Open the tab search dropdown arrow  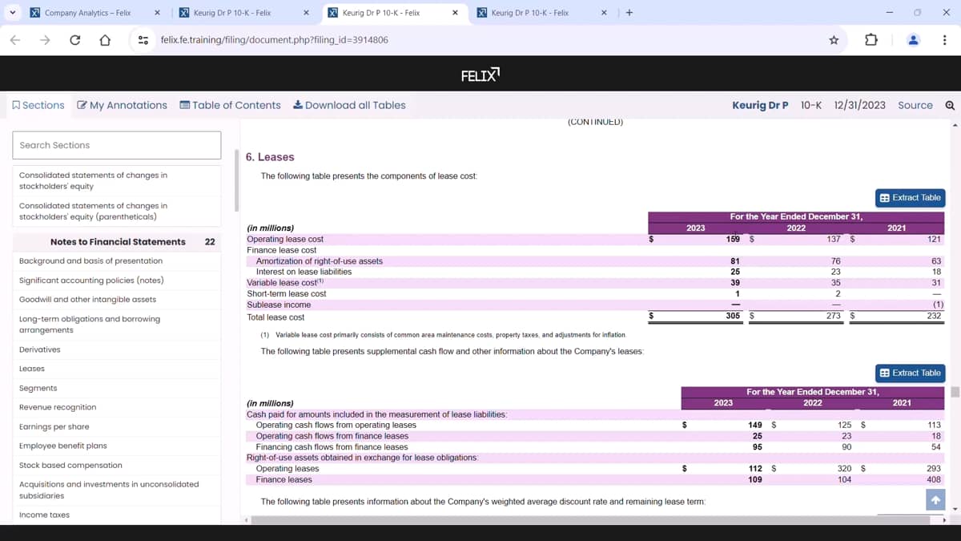13,12
